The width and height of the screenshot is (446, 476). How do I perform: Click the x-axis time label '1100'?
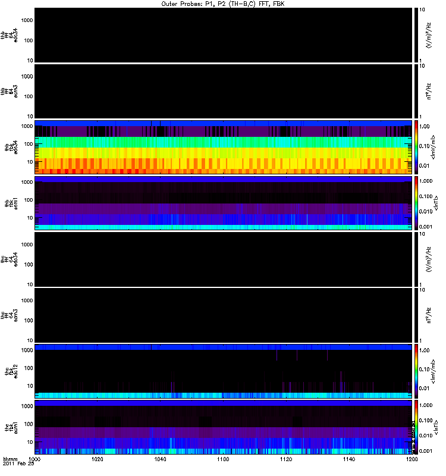pyautogui.click(x=223, y=459)
